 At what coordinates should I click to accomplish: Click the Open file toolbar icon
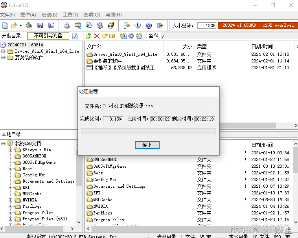14,26
